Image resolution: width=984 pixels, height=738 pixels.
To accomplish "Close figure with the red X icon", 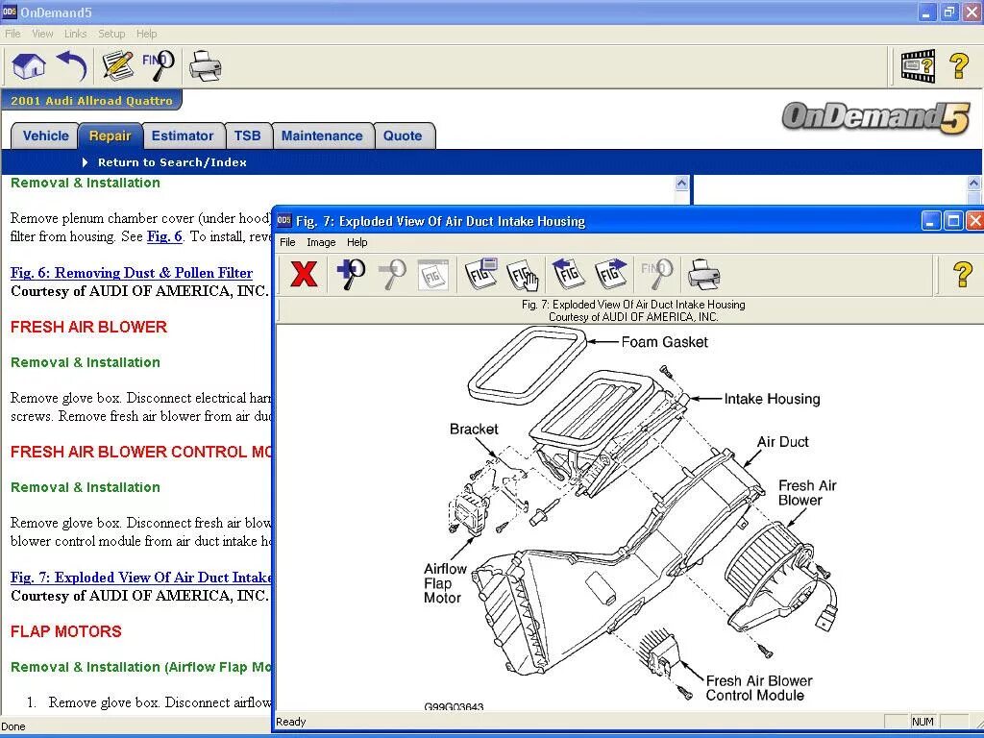I will 304,274.
